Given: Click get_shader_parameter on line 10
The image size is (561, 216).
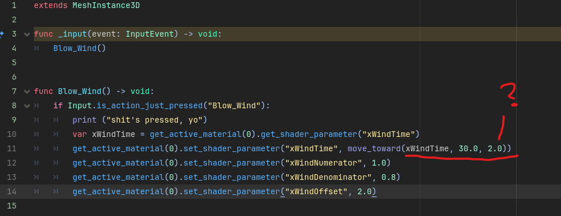Looking at the screenshot, I should coord(309,135).
